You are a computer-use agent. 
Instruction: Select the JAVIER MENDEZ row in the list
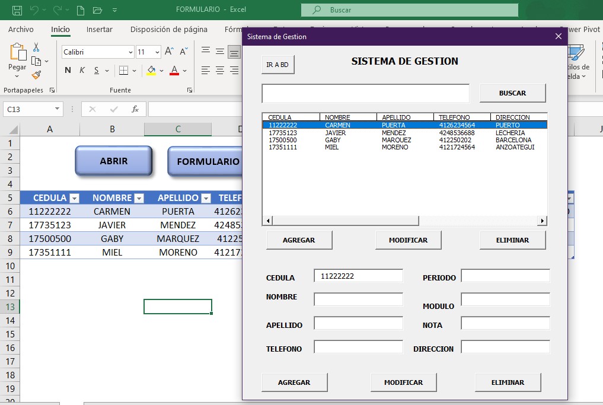coord(404,133)
